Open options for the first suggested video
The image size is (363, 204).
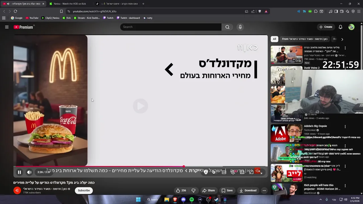coord(345,48)
